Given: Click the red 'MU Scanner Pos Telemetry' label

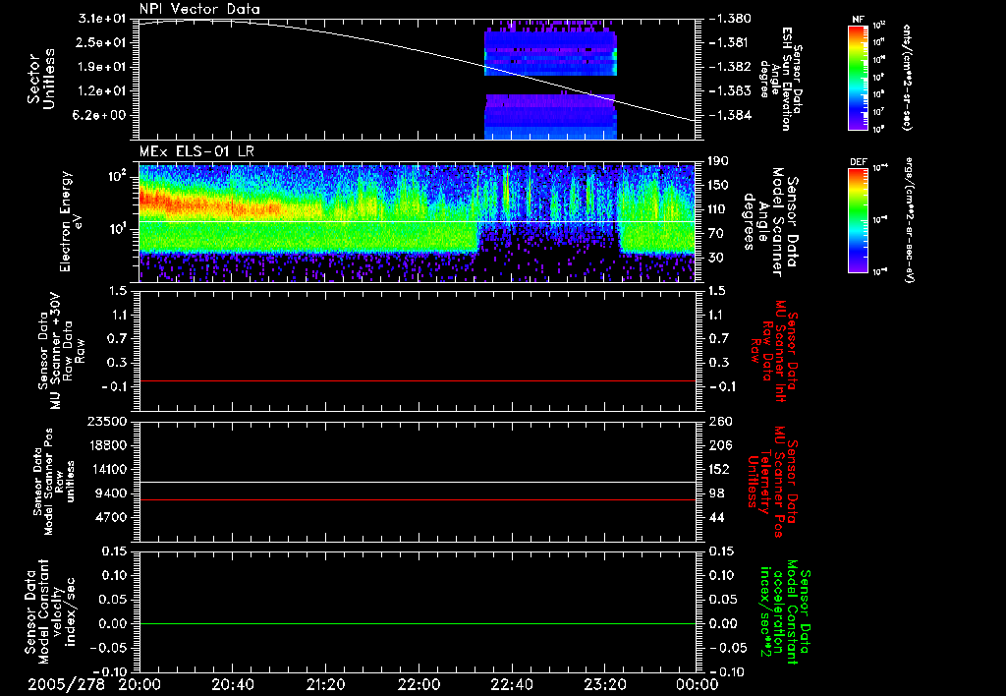Looking at the screenshot, I should coord(772,482).
